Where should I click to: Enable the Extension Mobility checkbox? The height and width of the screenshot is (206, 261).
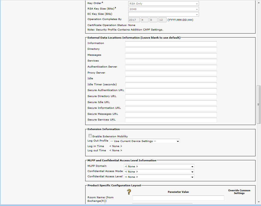pos(90,136)
